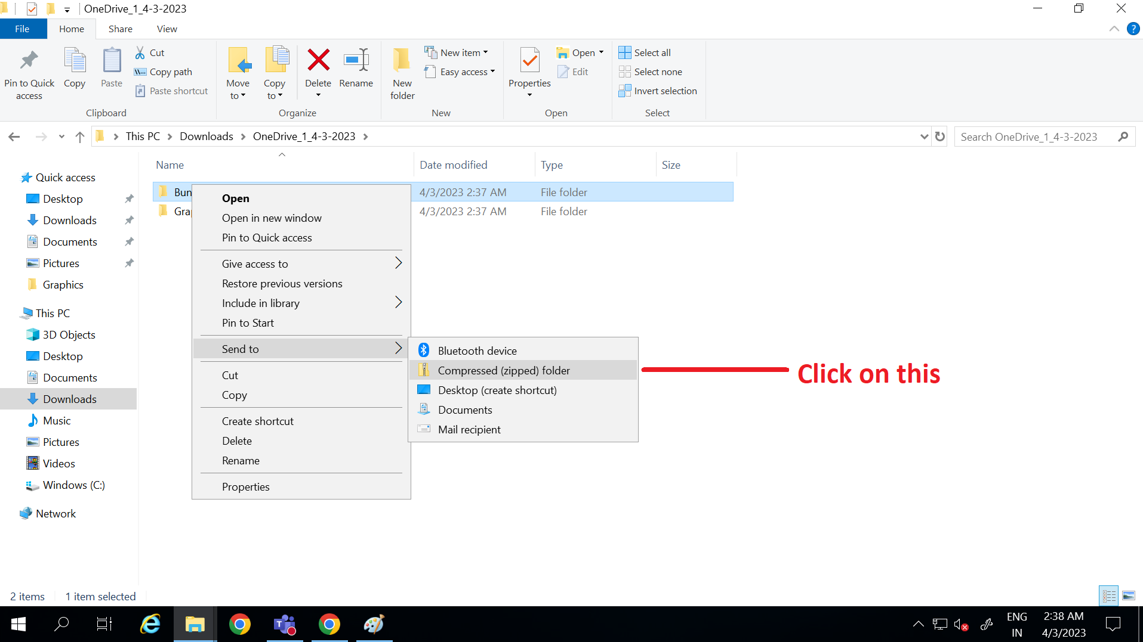Open the File tab
The image size is (1143, 642).
pos(23,29)
